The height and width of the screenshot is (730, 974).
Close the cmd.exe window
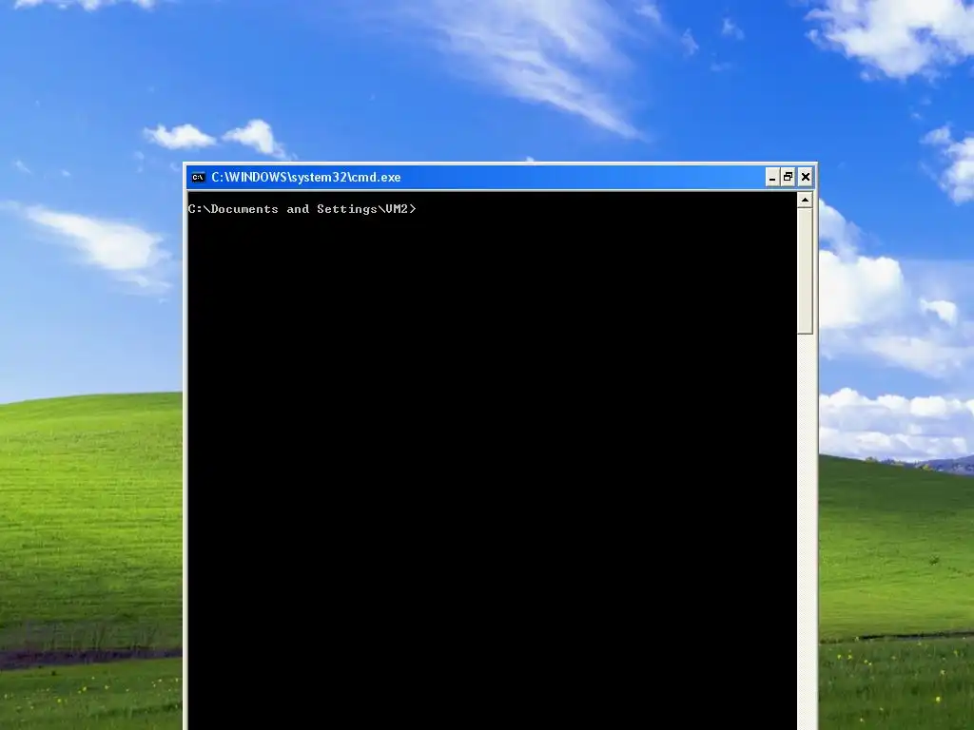(x=806, y=178)
